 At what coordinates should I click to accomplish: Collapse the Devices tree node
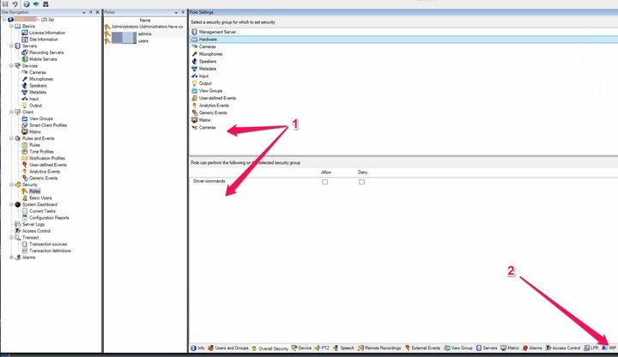tap(5, 65)
